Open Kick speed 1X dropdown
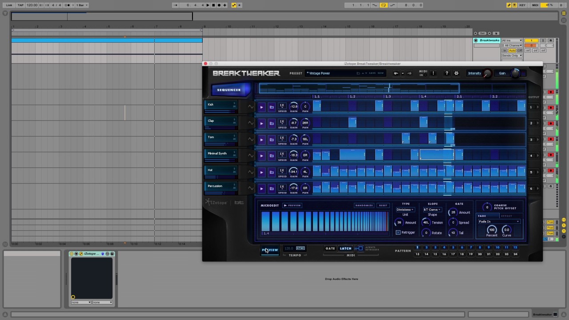 pyautogui.click(x=282, y=106)
